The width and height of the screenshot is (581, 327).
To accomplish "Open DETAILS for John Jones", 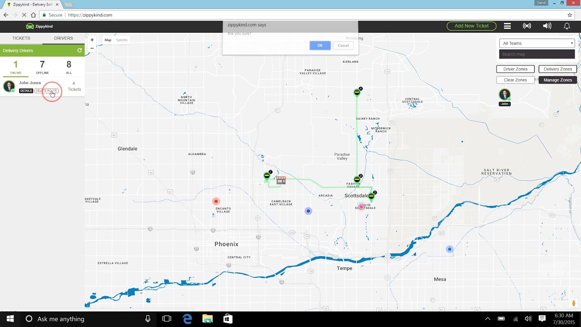I will [x=26, y=91].
